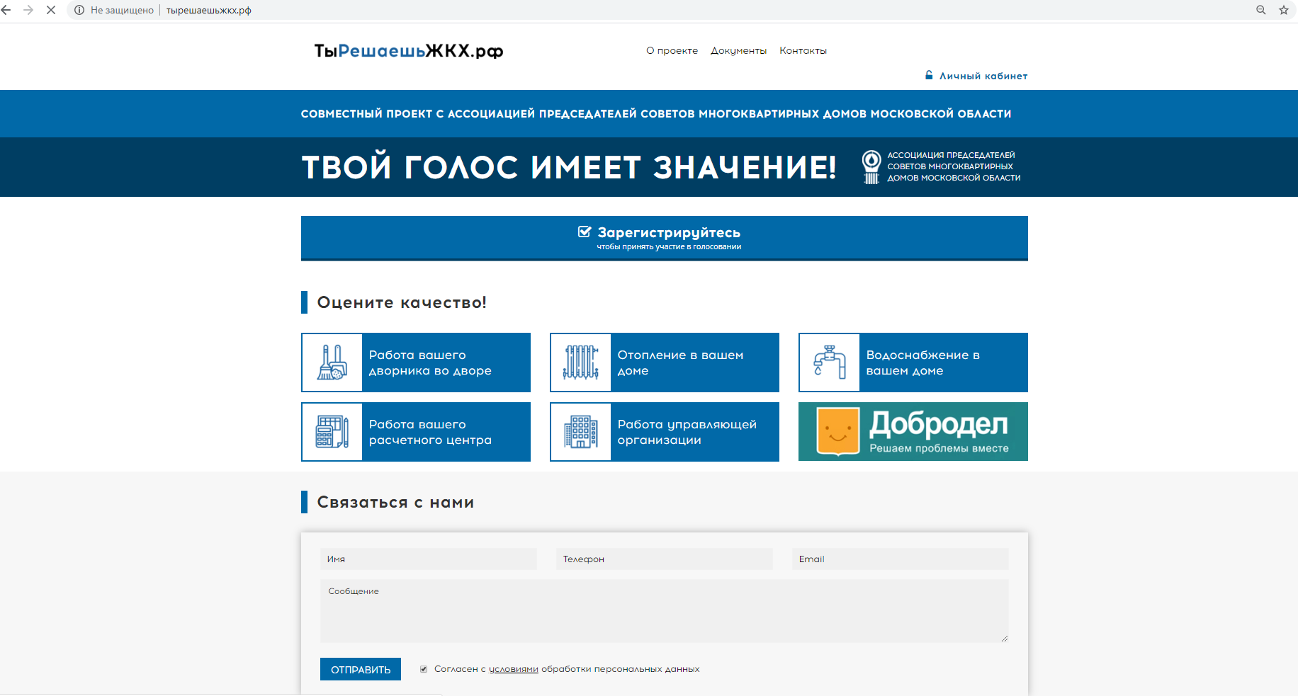1298x696 pixels.
Task: Click the lock icon beside Личный кабинет
Action: (929, 75)
